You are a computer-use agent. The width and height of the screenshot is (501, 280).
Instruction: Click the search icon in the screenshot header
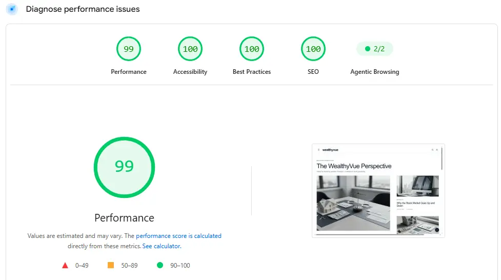pos(433,150)
